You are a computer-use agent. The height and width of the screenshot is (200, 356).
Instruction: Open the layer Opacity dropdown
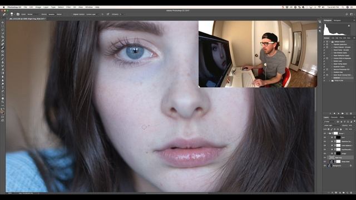[354, 126]
